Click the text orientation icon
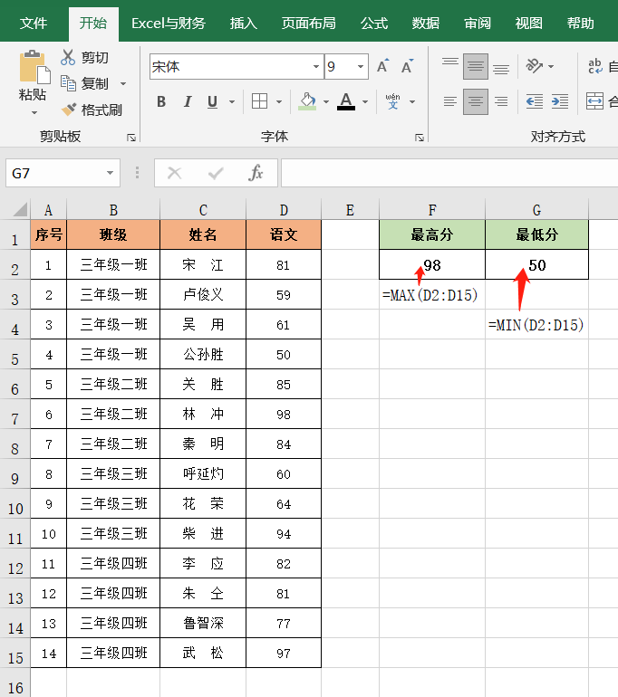618x697 pixels. (x=535, y=66)
